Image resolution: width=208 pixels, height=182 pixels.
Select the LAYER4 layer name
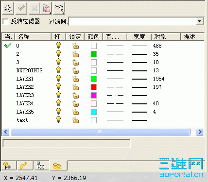[25, 103]
